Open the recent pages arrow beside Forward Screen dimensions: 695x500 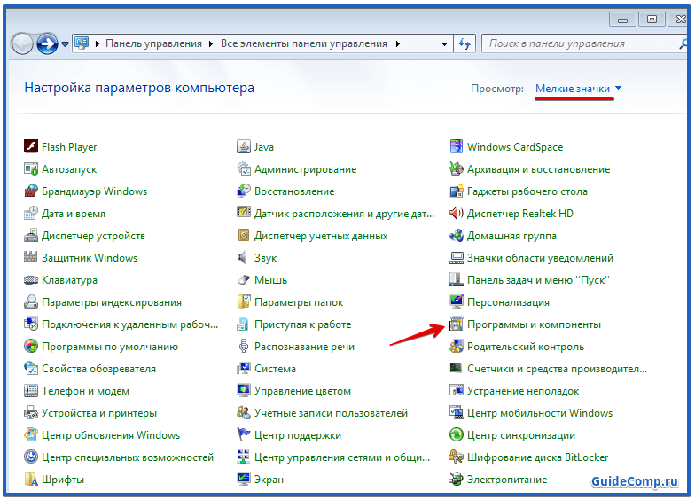(x=66, y=44)
